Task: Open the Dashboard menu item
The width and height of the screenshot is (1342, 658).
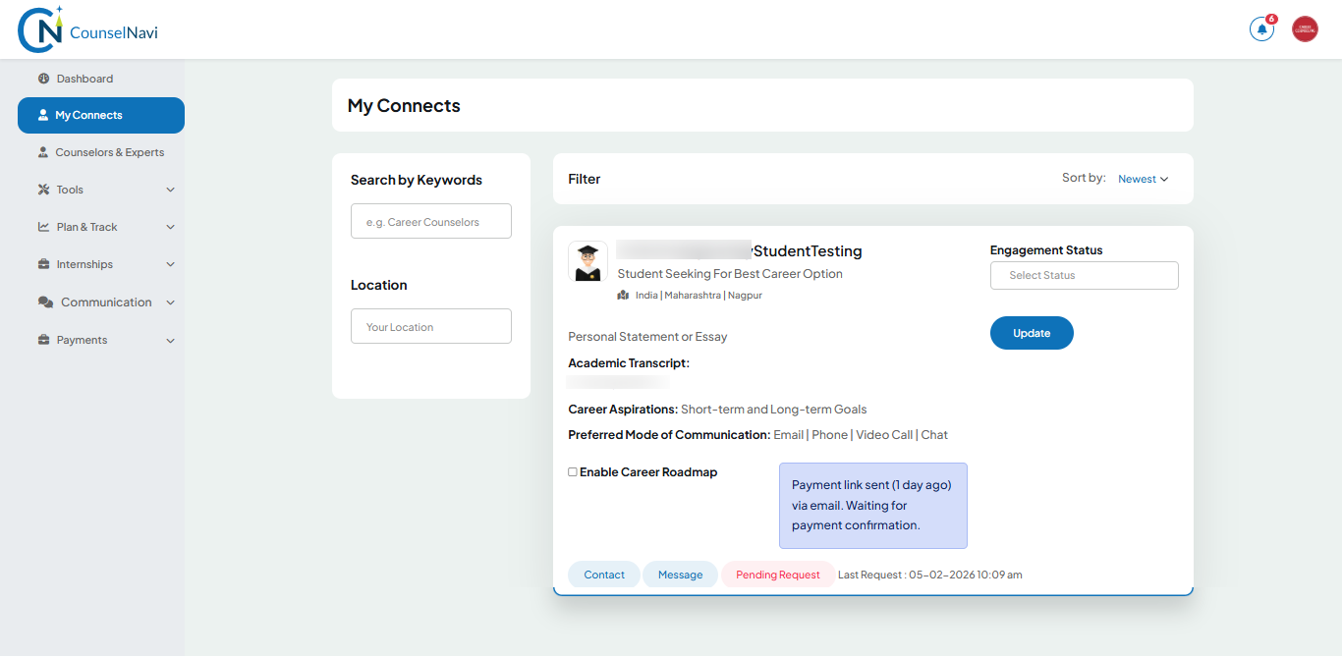Action: 84,79
